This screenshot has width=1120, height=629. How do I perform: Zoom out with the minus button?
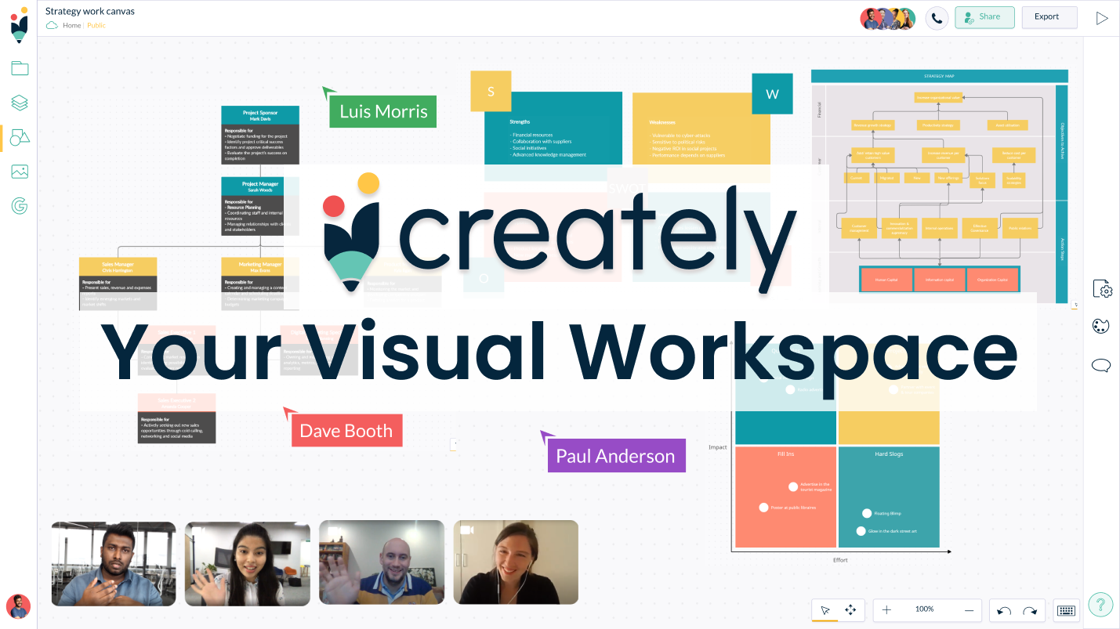(x=969, y=609)
